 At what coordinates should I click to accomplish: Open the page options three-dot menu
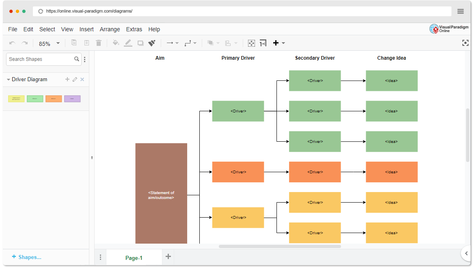click(x=101, y=257)
